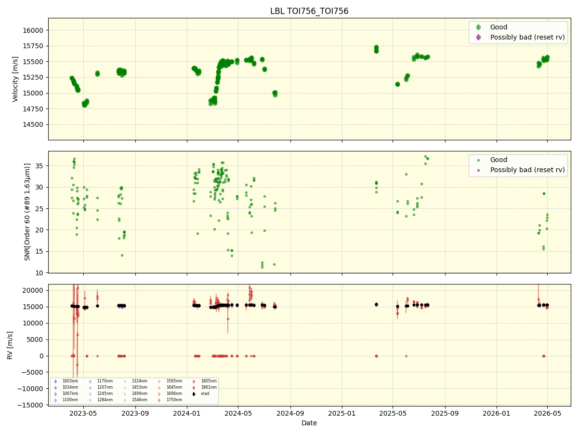
Task: Click the 15500 velocity tick label
Action: tap(34, 62)
